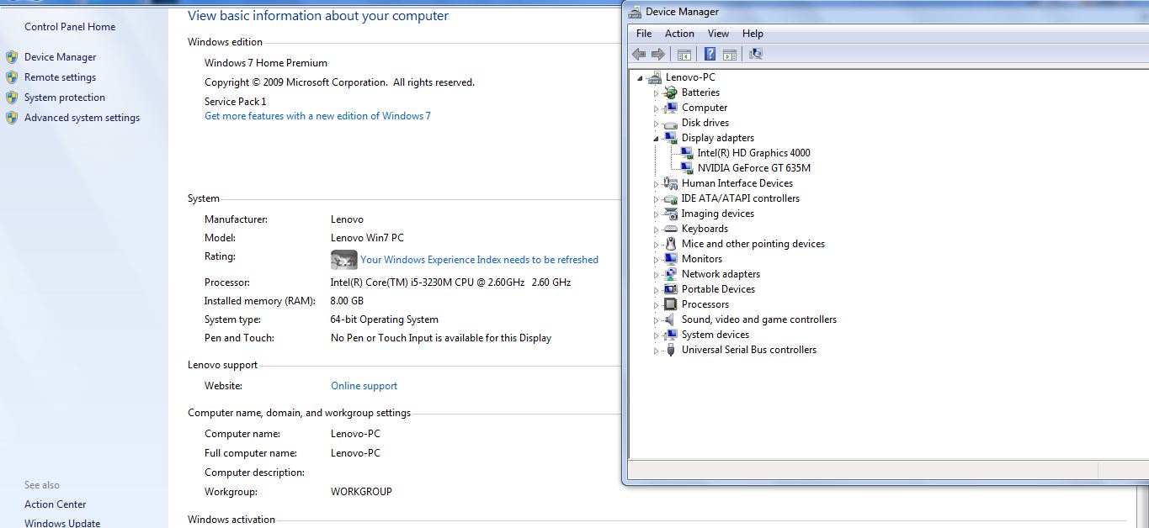This screenshot has height=528, width=1149.
Task: Click the 'Service Pack 1' text
Action: coord(235,102)
